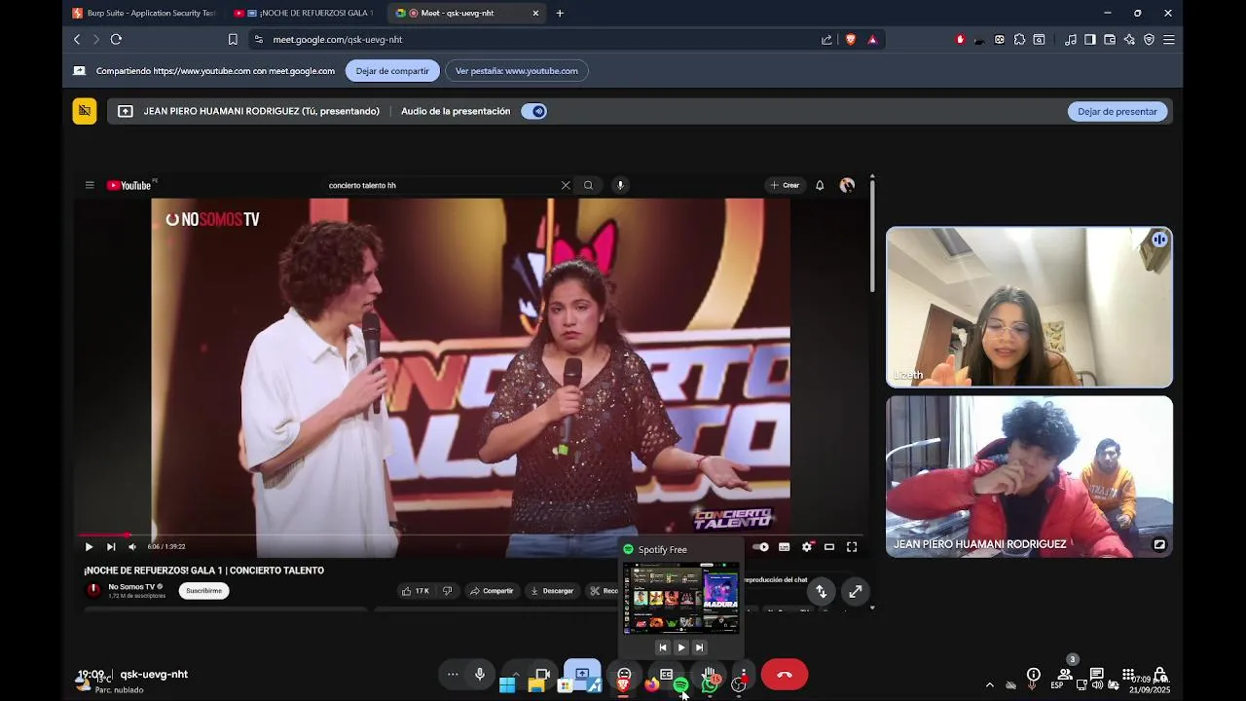Seek on the YouTube progress bar
1246x701 pixels.
(471, 535)
